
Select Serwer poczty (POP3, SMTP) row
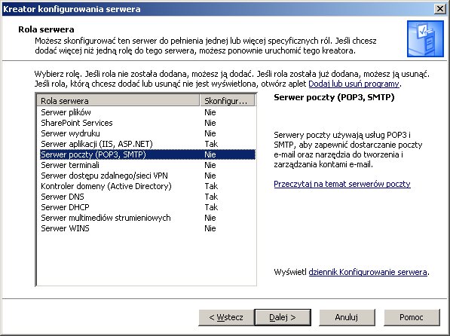(x=146, y=154)
